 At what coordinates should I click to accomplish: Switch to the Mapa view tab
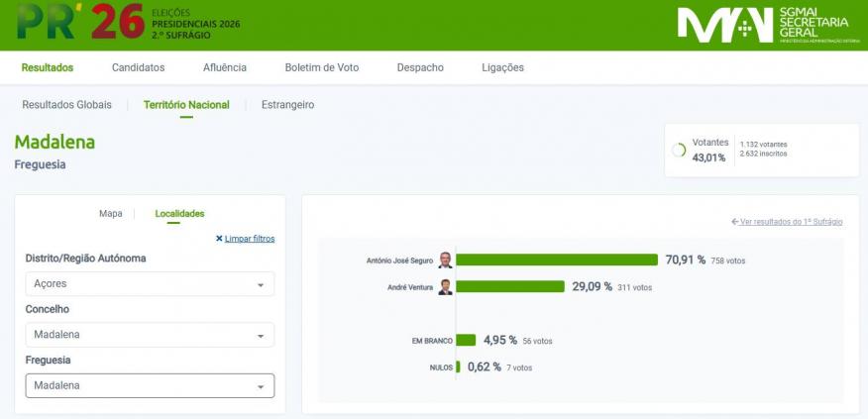pyautogui.click(x=111, y=214)
